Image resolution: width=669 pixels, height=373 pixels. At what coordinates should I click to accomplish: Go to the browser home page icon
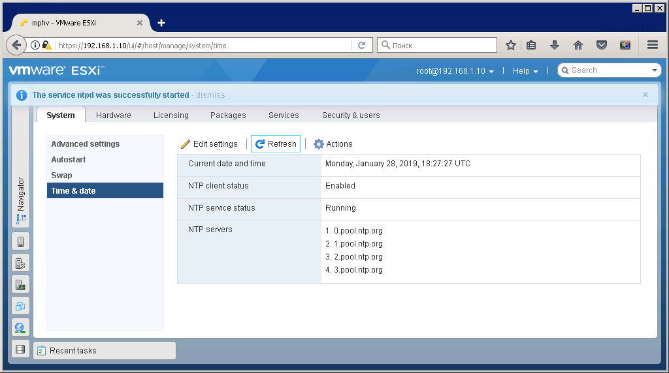tap(578, 45)
